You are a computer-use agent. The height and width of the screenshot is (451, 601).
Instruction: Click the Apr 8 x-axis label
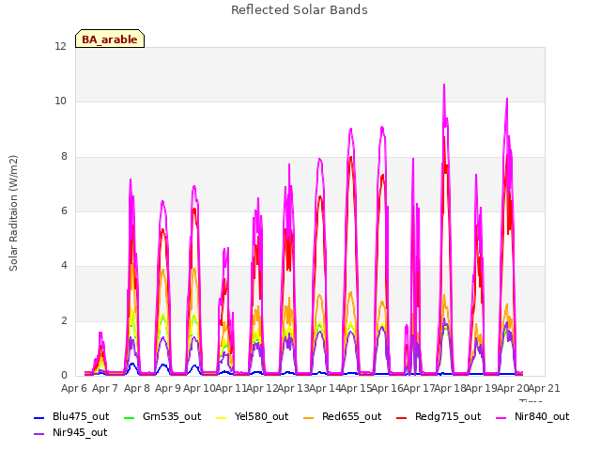137,388
